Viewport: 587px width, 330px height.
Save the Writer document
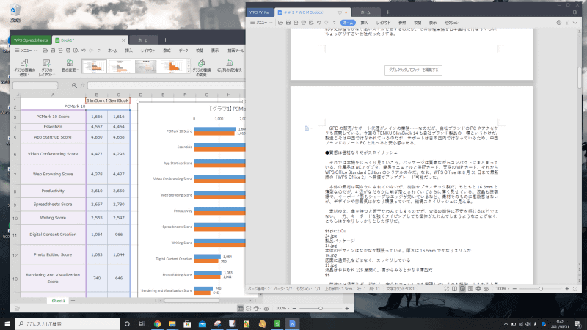288,23
